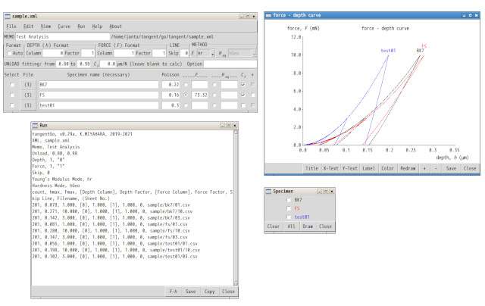Check BK7 in the Specimen window
Image resolution: width=485 pixels, height=306 pixels.
[289, 200]
